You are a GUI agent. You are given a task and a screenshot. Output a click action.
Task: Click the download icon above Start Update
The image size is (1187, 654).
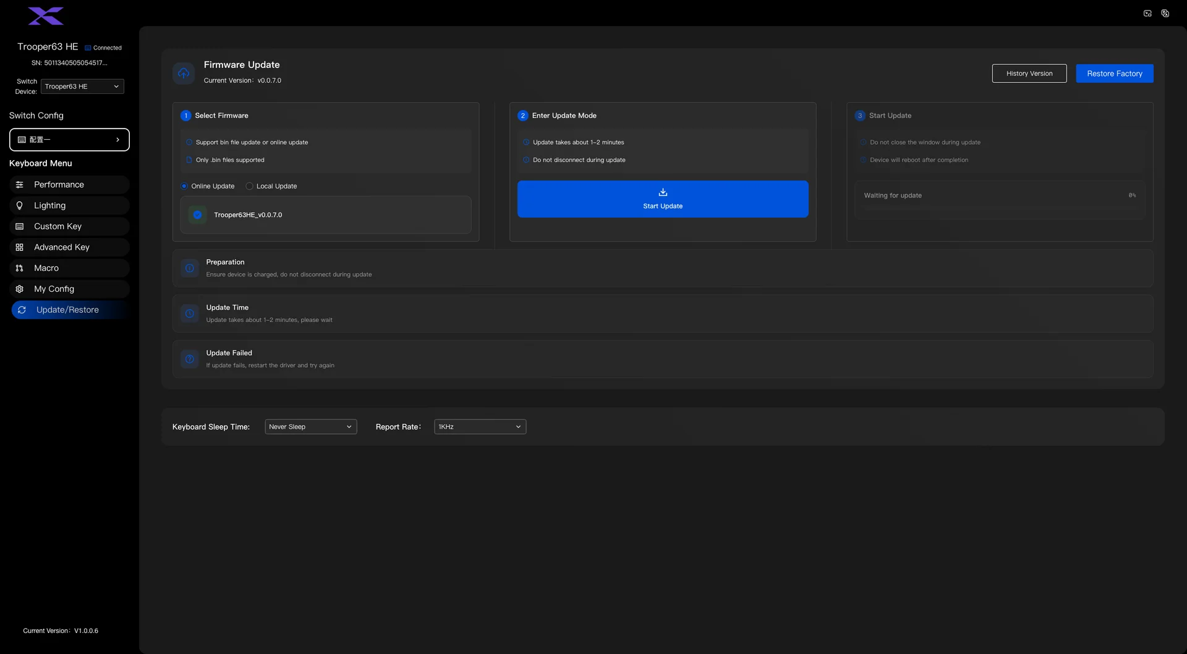(x=663, y=192)
